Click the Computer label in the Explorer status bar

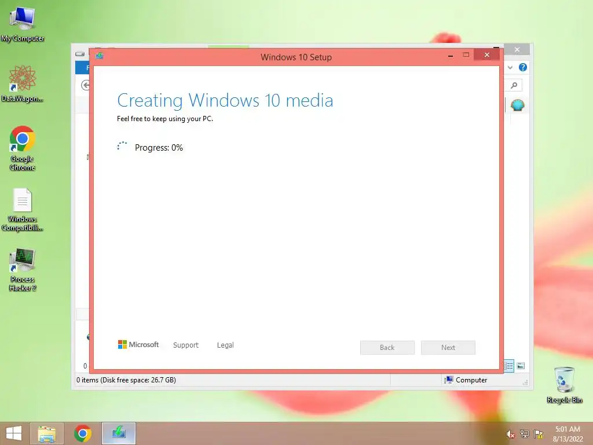pyautogui.click(x=471, y=380)
